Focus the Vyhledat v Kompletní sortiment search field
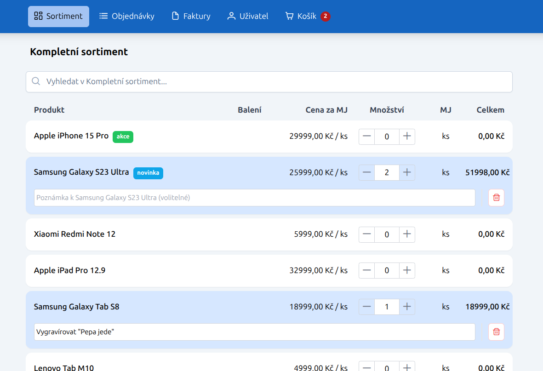The height and width of the screenshot is (371, 543). (x=276, y=82)
